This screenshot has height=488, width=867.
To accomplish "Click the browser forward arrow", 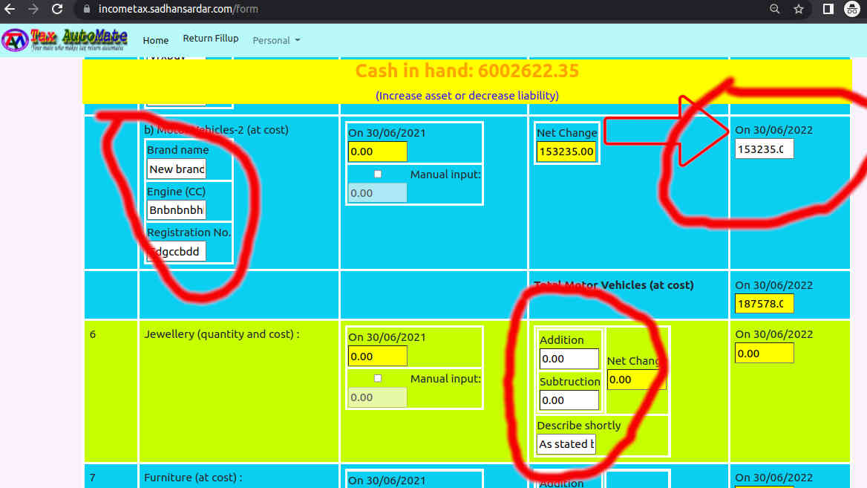I will [x=33, y=9].
